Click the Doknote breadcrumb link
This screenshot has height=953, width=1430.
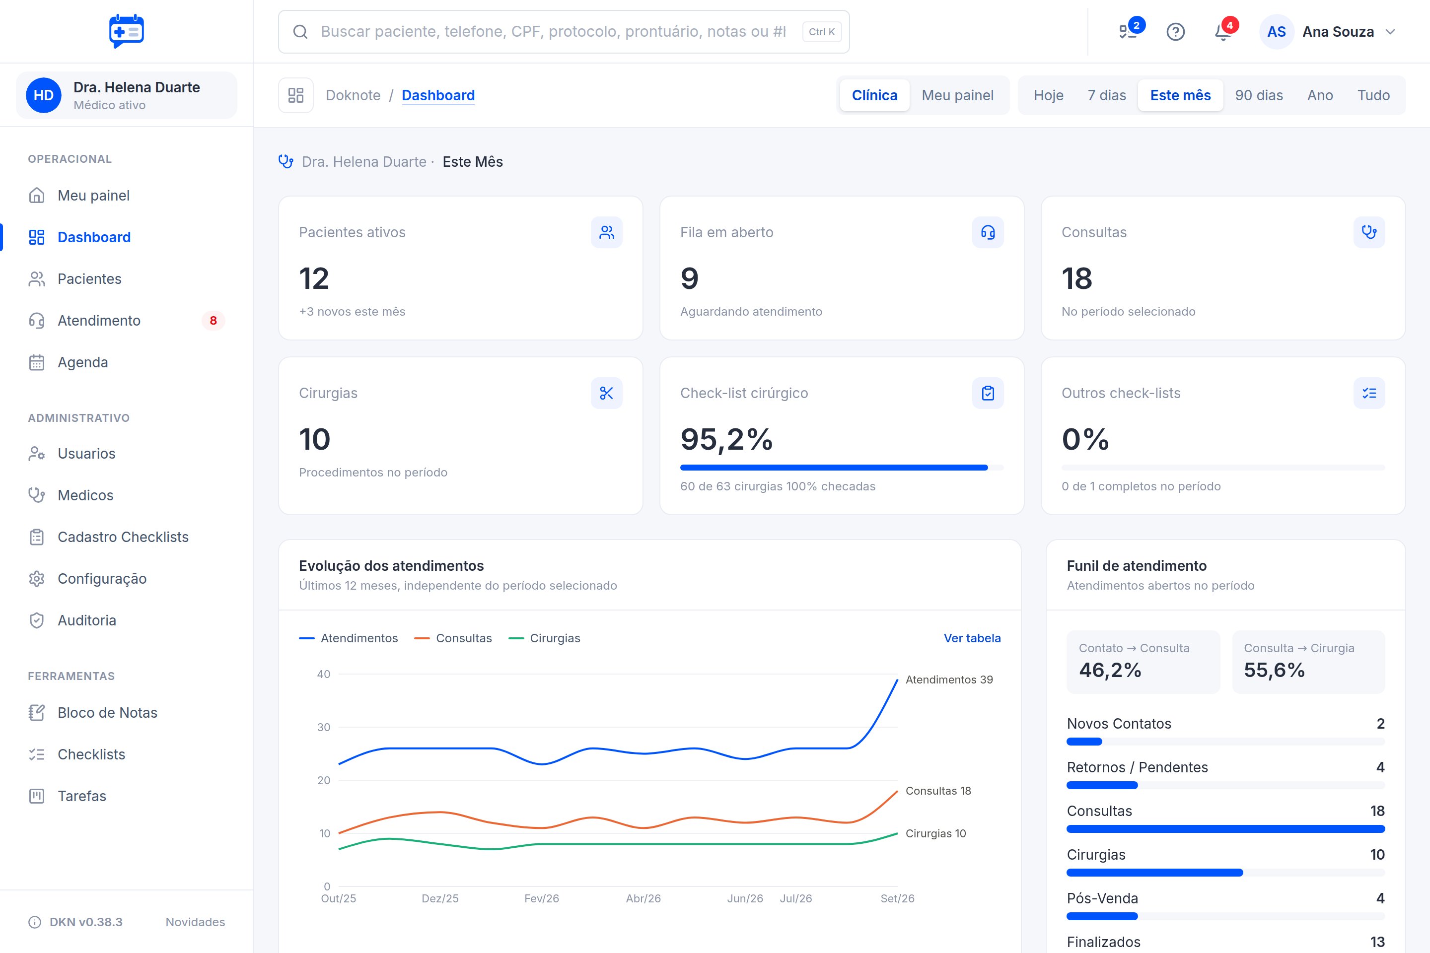(353, 95)
